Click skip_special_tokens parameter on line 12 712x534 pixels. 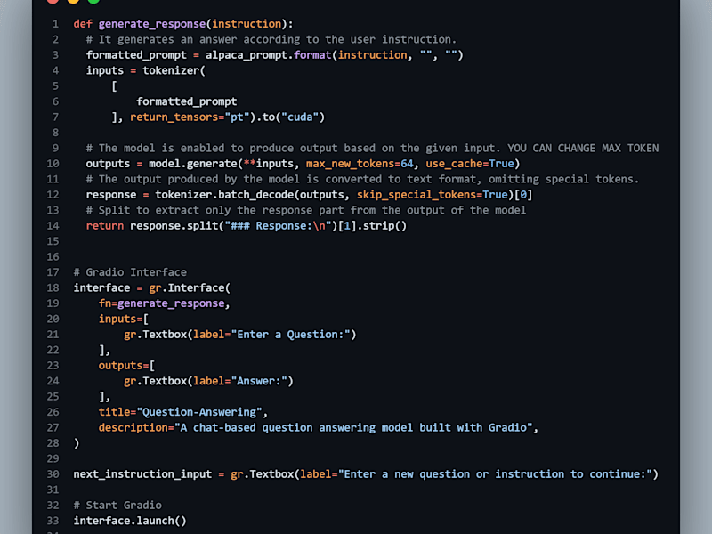click(x=416, y=195)
